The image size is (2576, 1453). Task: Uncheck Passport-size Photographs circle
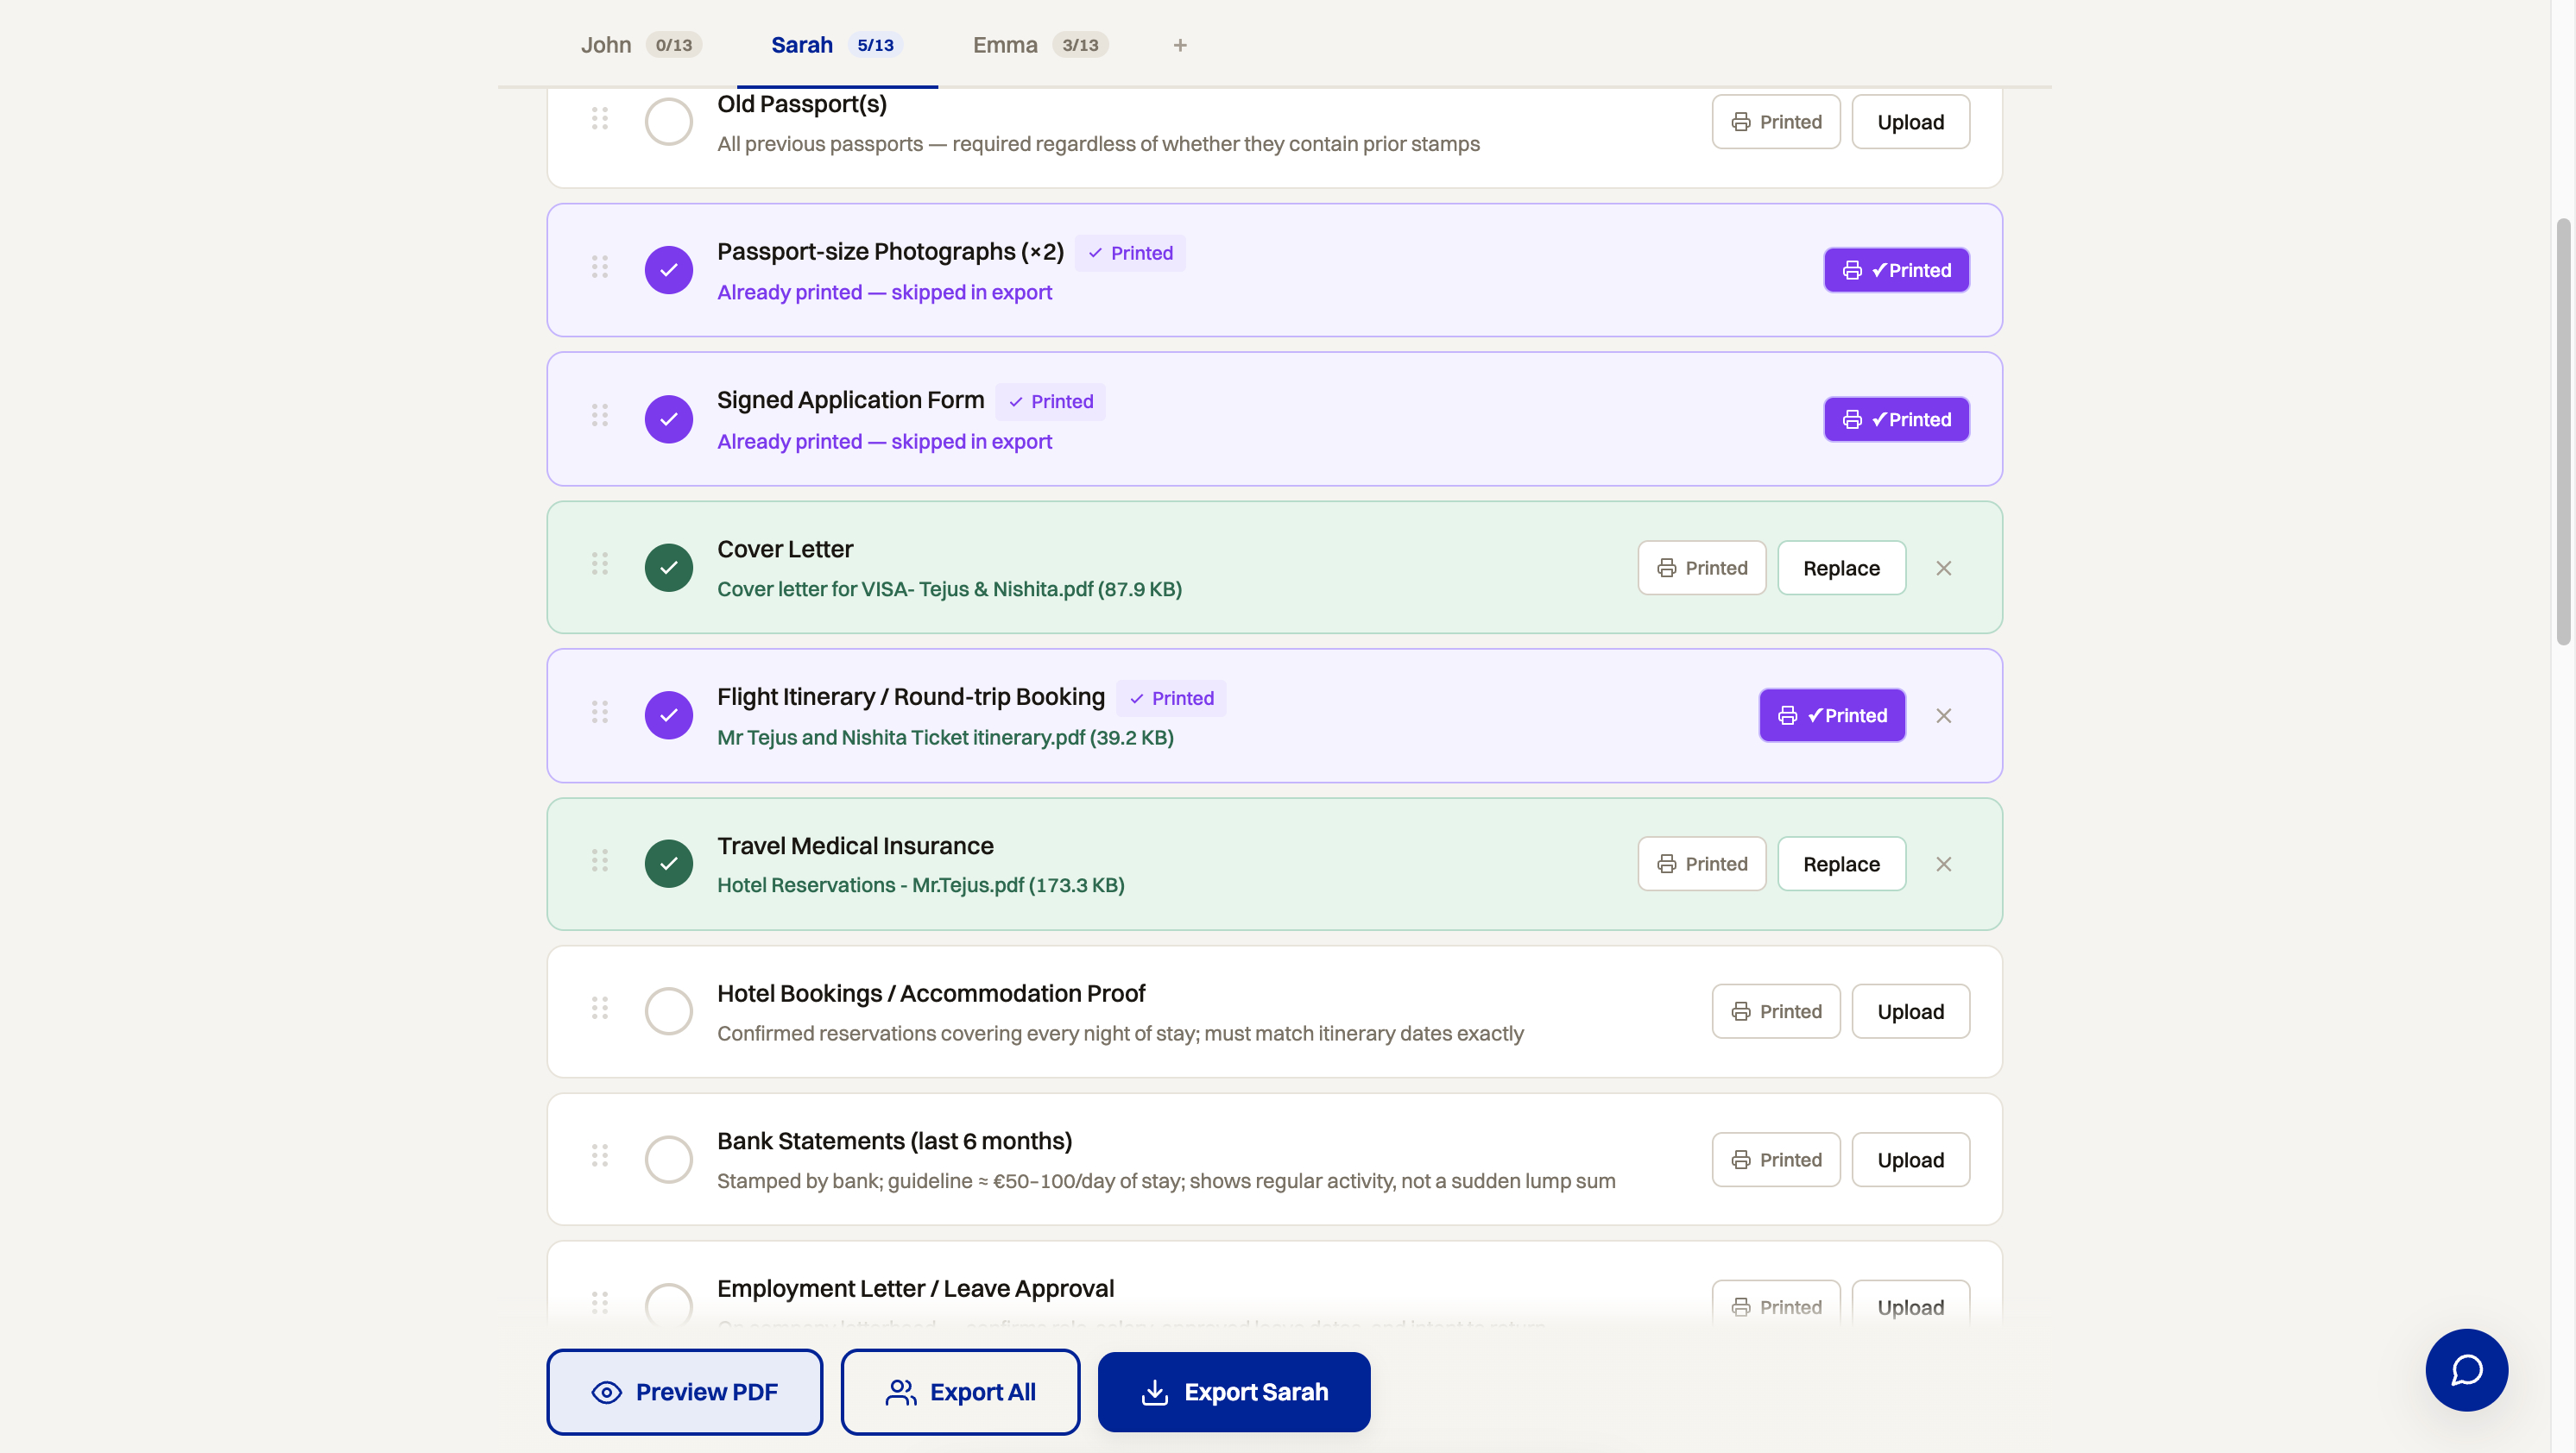coord(669,270)
